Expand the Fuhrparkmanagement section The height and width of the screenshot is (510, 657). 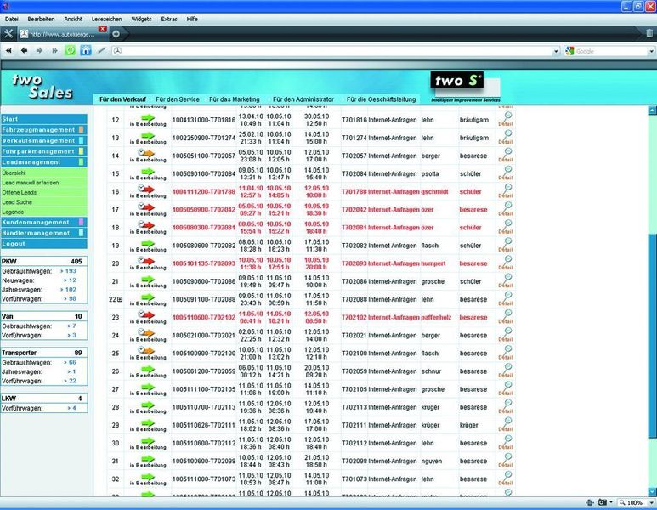pos(43,151)
